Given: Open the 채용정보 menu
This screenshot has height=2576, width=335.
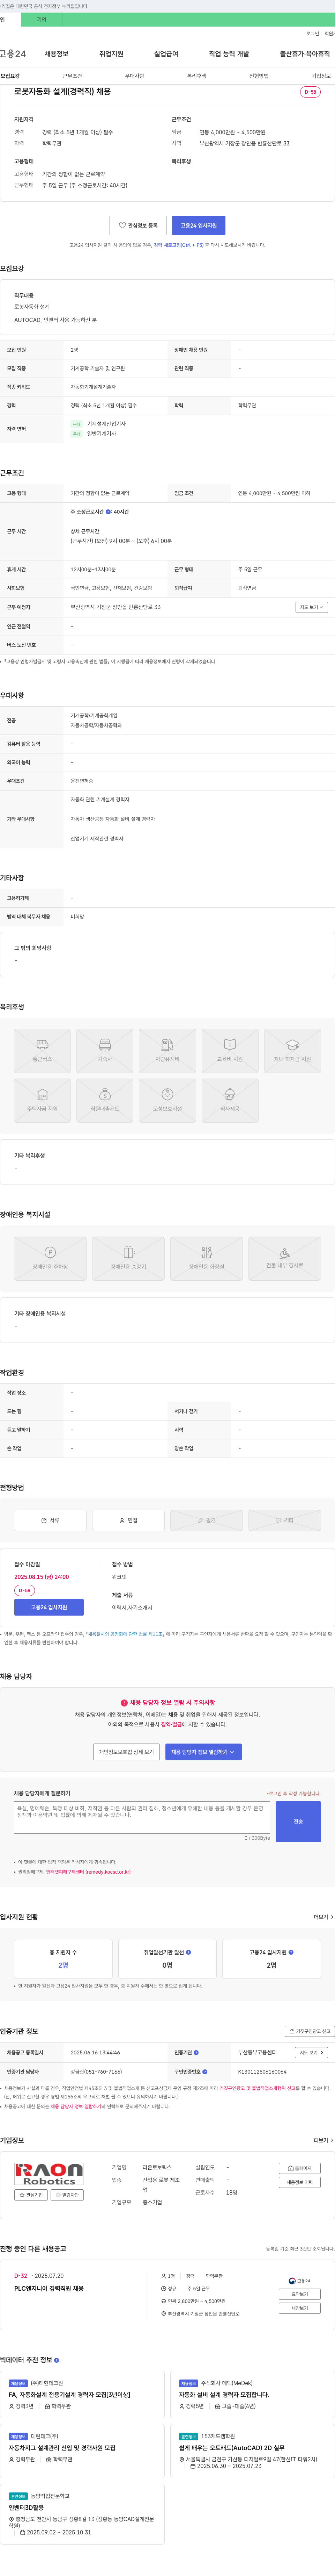Looking at the screenshot, I should pos(57,54).
